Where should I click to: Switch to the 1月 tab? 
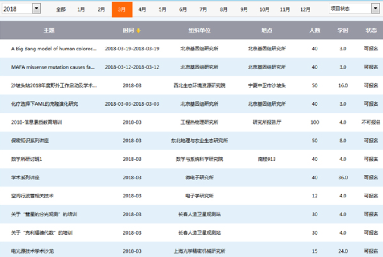coord(81,9)
